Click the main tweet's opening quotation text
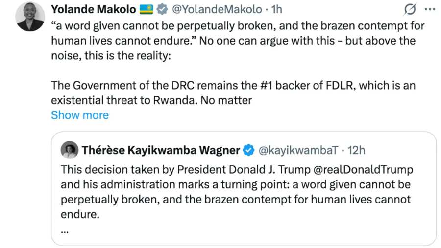Image resolution: width=441 pixels, height=248 pixels. tap(196, 25)
